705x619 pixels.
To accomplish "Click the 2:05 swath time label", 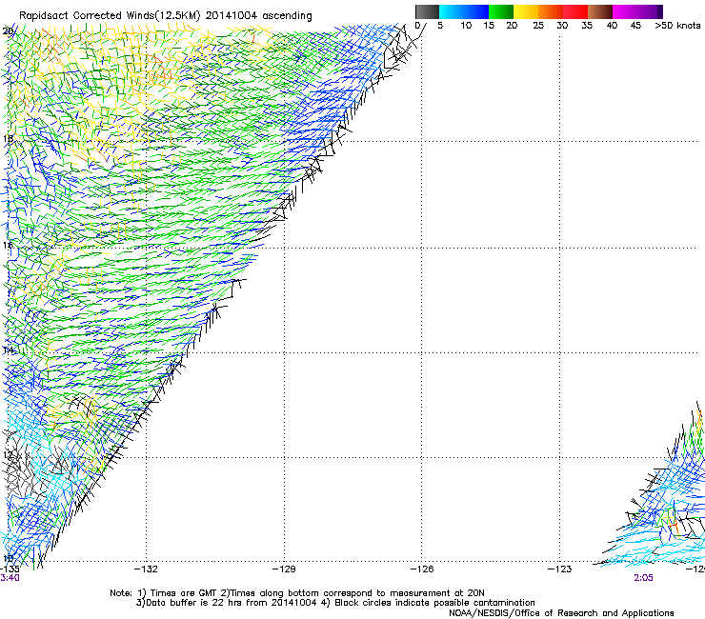I will pos(643,578).
